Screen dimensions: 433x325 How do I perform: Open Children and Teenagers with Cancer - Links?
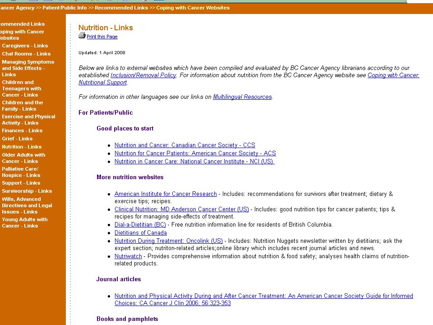tap(22, 89)
